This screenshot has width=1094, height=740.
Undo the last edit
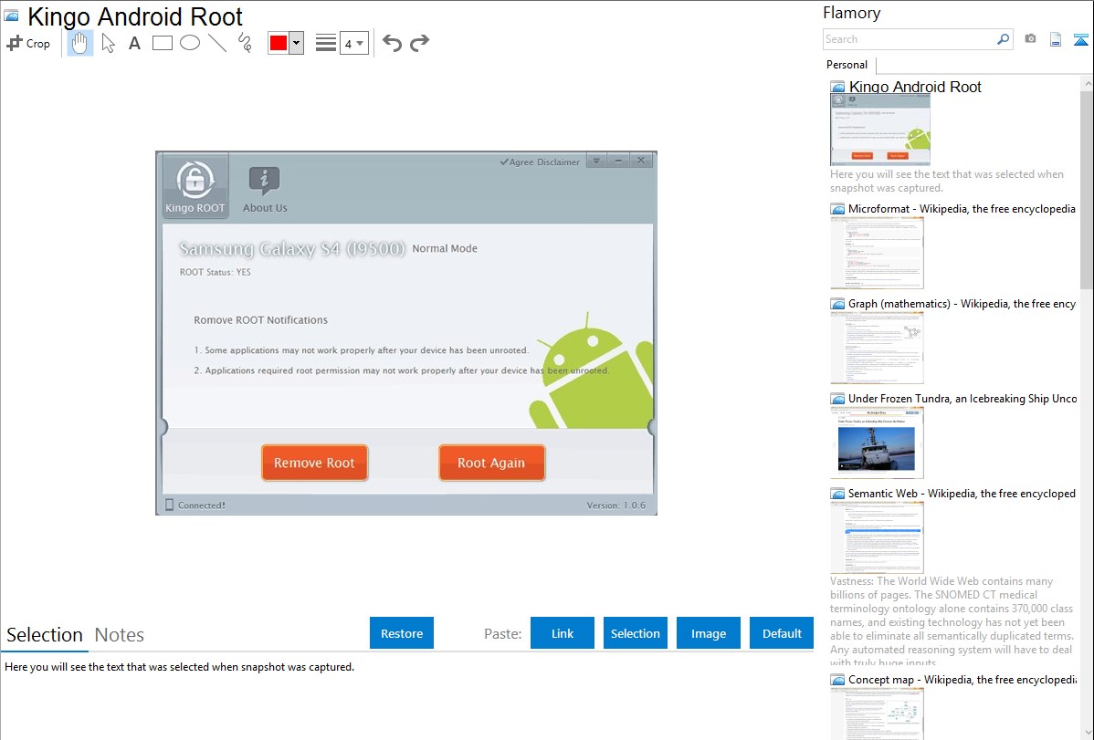pyautogui.click(x=392, y=43)
